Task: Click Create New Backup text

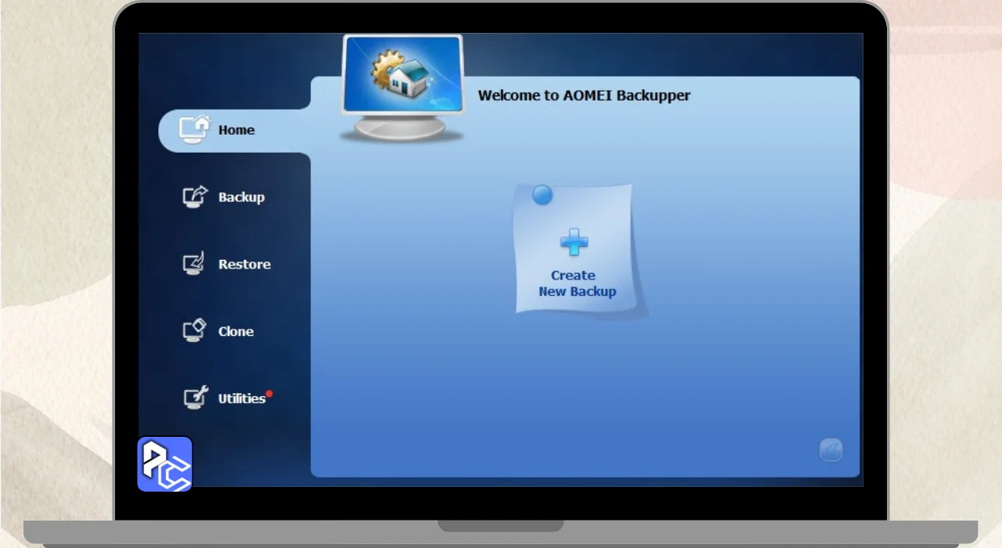Action: [577, 283]
